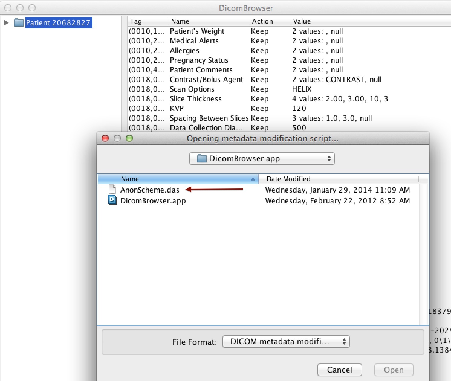Click green zoom button of the dialog

[x=129, y=138]
